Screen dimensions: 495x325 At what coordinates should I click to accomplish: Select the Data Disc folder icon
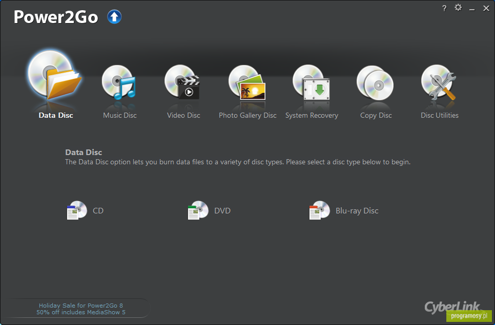(x=55, y=75)
